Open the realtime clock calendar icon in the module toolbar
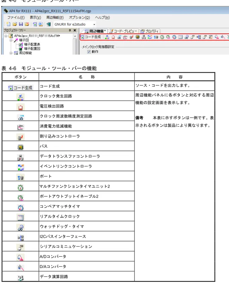The width and height of the screenshot is (229, 285). [180, 37]
